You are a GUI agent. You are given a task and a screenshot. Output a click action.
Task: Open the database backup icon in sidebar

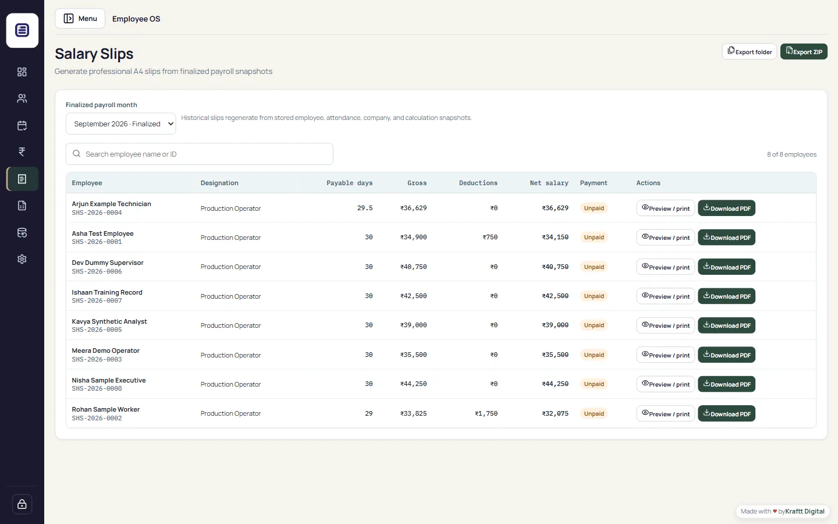point(22,232)
